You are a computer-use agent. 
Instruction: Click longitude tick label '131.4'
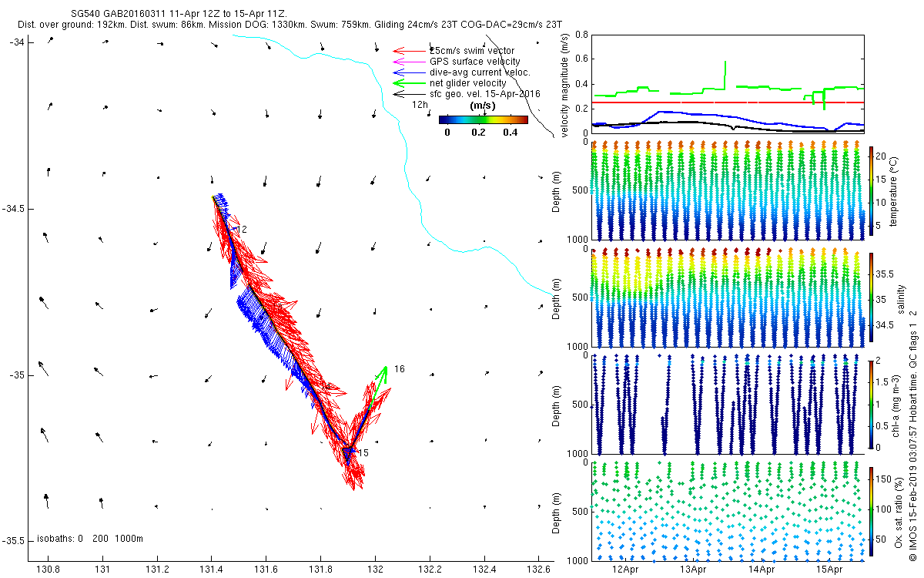point(212,569)
